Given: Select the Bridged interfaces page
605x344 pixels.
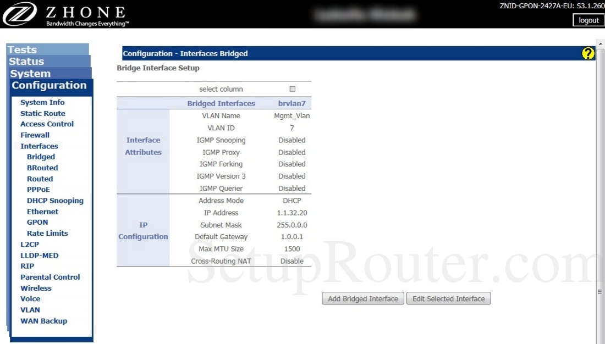Looking at the screenshot, I should (41, 157).
